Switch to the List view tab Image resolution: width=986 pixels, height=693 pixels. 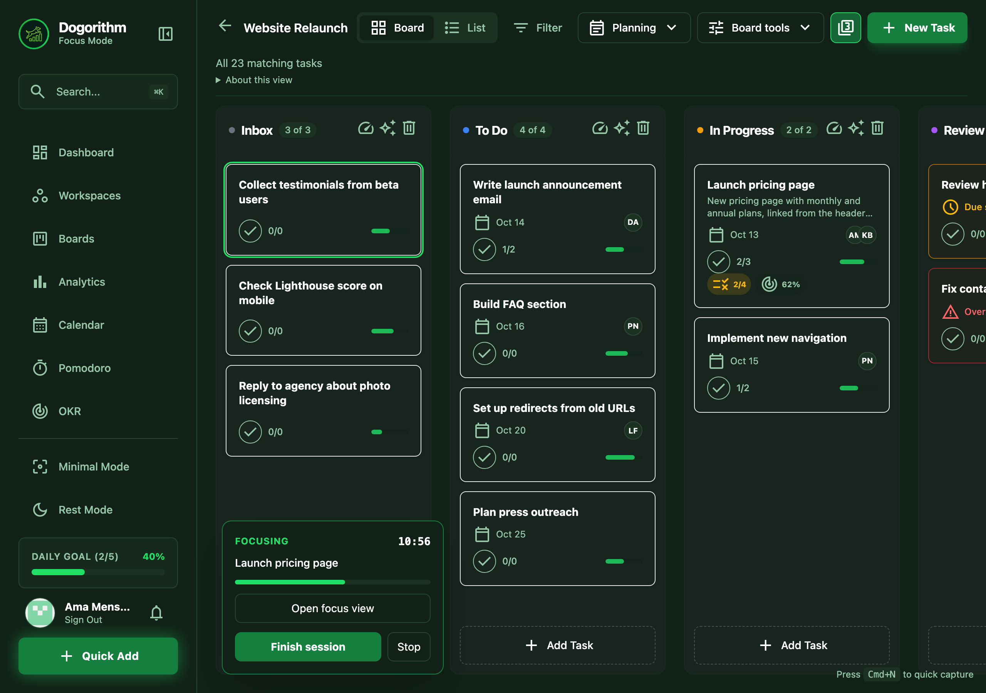click(464, 27)
